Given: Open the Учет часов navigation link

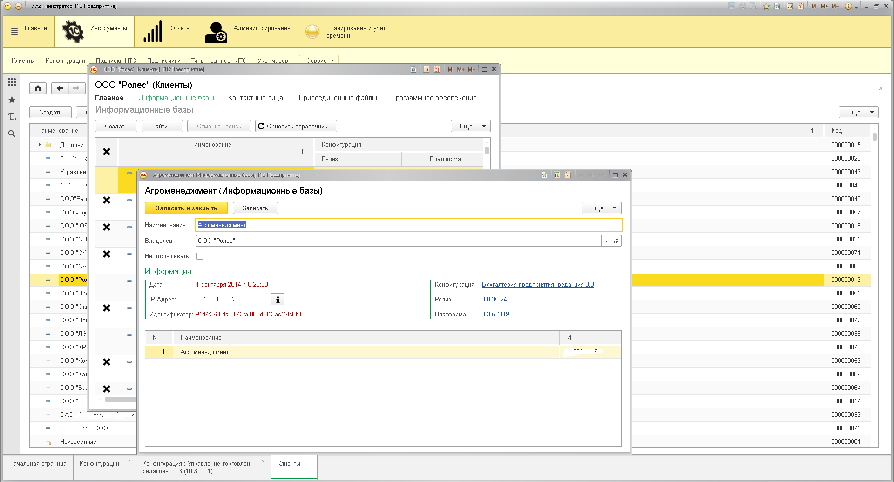Looking at the screenshot, I should [x=273, y=61].
